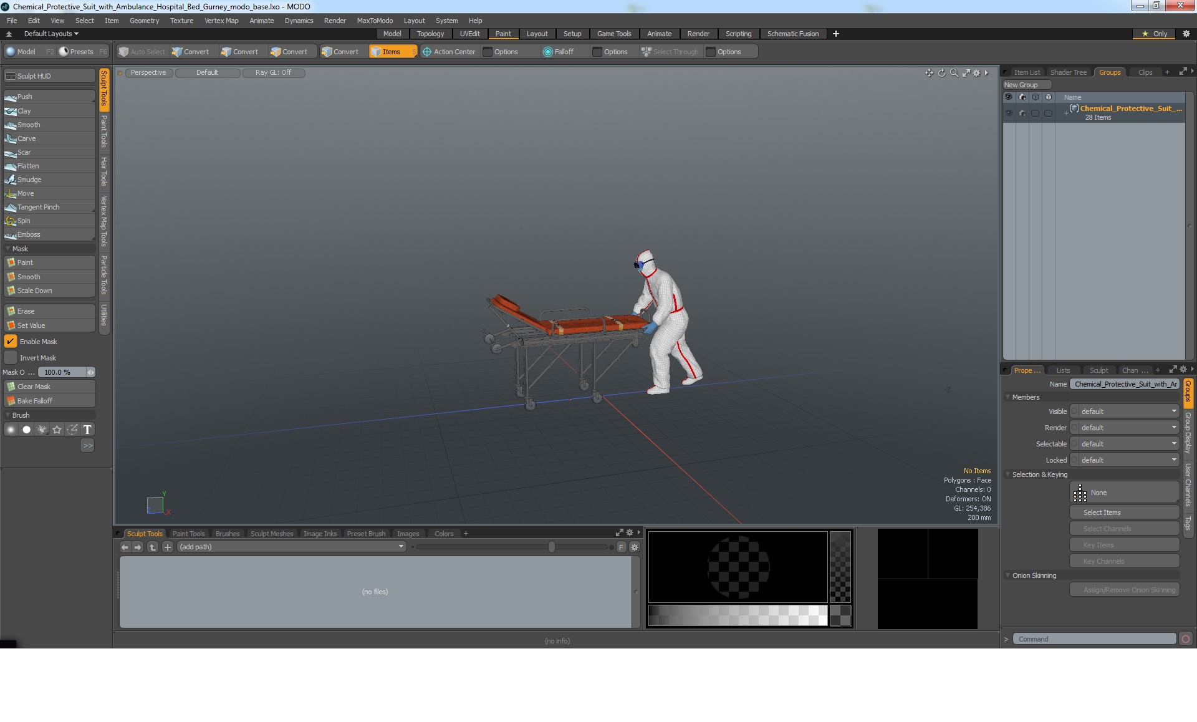The image size is (1197, 722).
Task: Collapse the Selection & Keying section
Action: (x=1007, y=474)
